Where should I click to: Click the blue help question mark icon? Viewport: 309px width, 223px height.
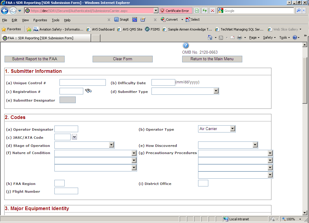point(186,46)
